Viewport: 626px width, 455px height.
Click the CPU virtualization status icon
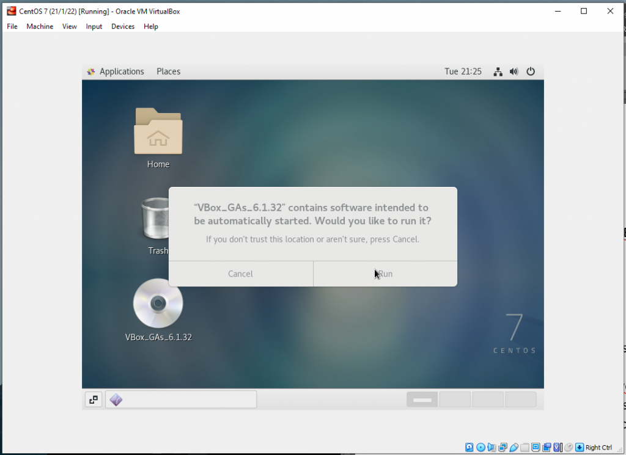(558, 448)
